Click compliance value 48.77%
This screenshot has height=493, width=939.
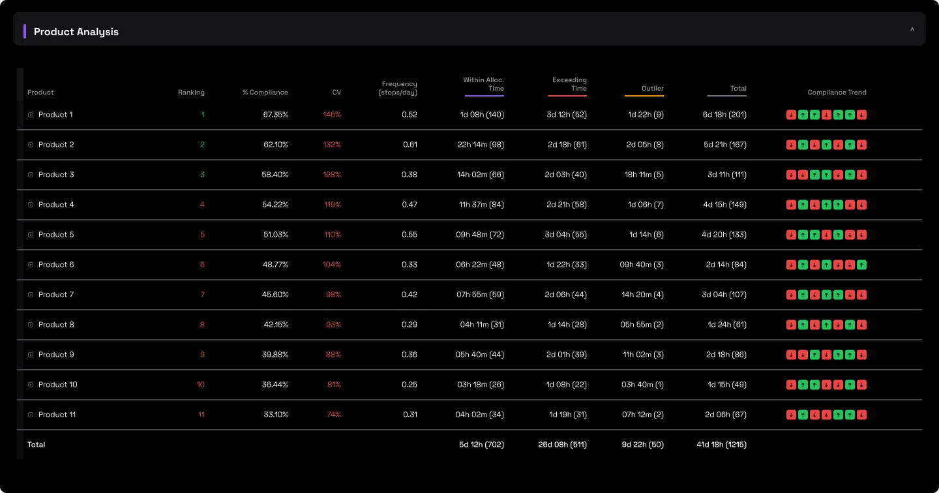tap(276, 265)
